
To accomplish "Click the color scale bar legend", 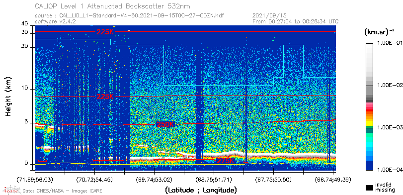I will [x=370, y=107].
